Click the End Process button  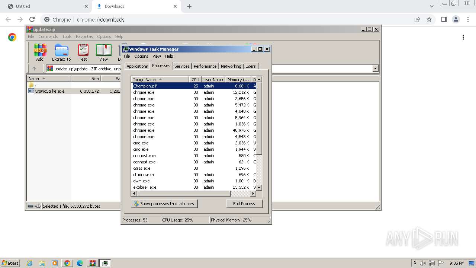[244, 204]
